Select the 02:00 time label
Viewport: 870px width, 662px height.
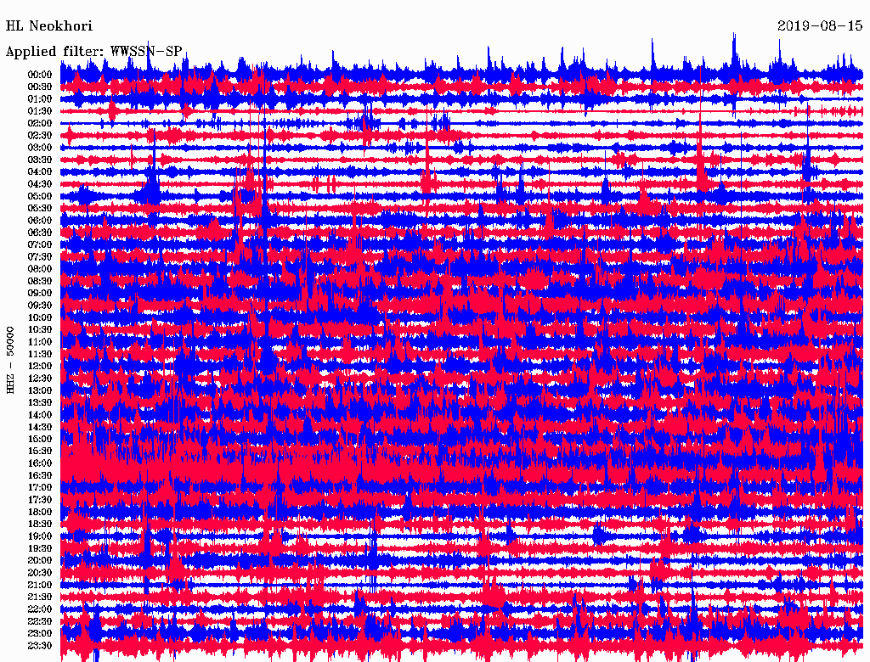tap(40, 123)
